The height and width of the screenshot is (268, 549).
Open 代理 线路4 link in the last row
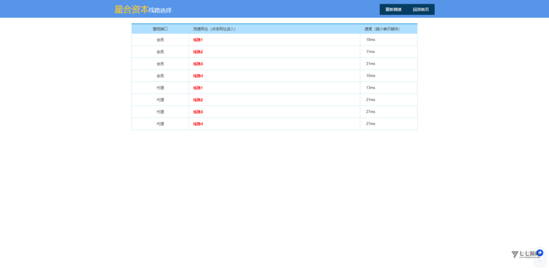point(198,124)
